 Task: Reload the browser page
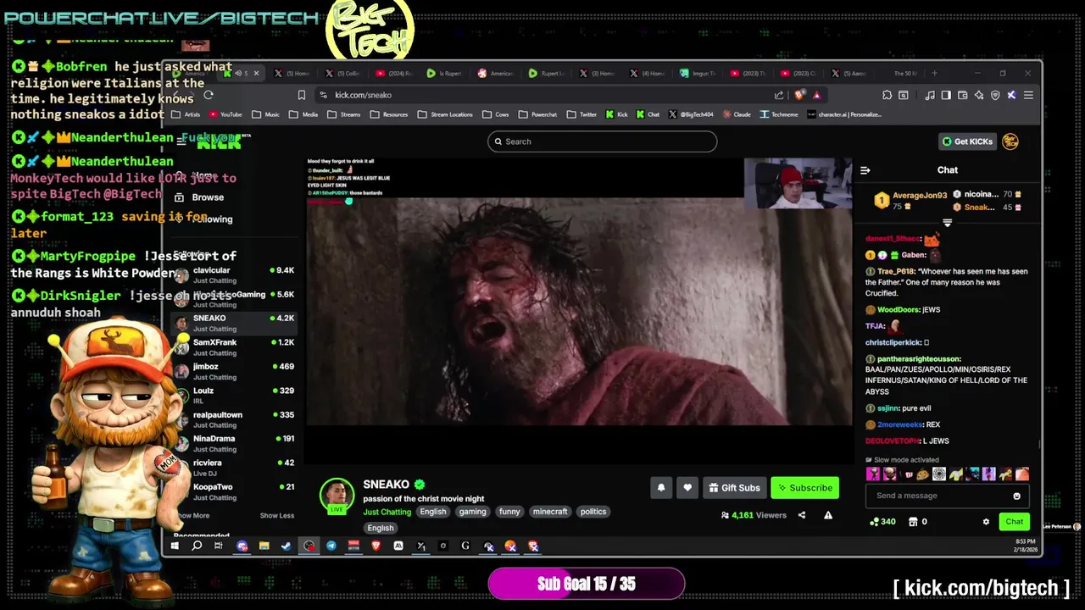point(209,95)
